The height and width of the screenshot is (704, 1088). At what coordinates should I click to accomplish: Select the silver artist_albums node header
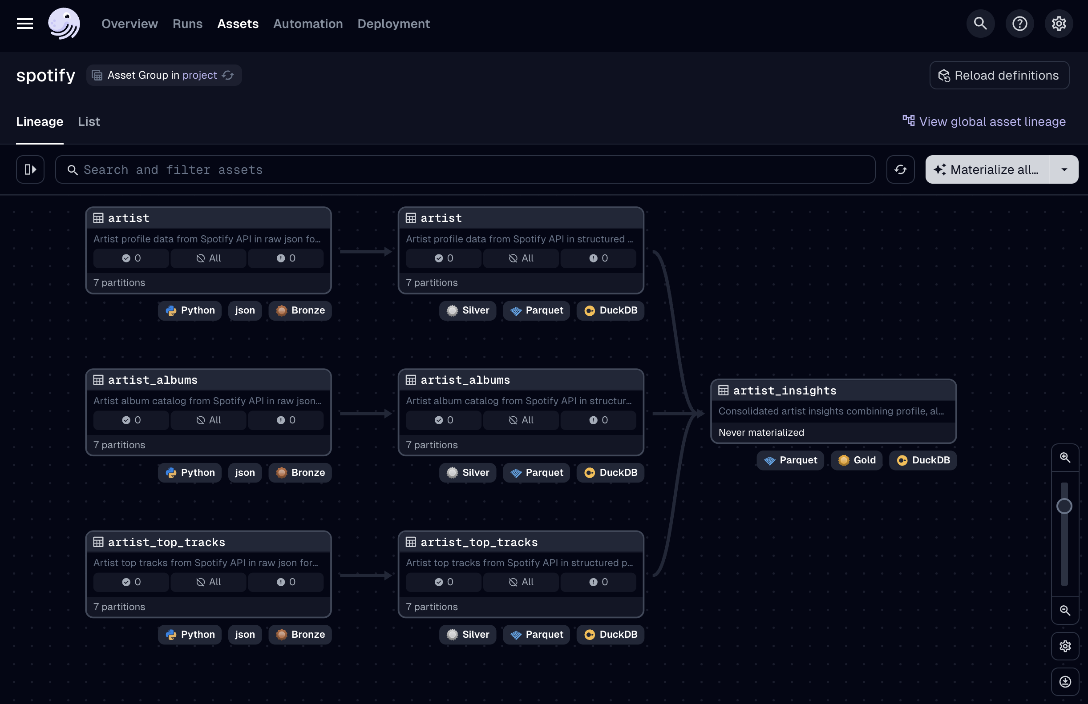(x=521, y=380)
